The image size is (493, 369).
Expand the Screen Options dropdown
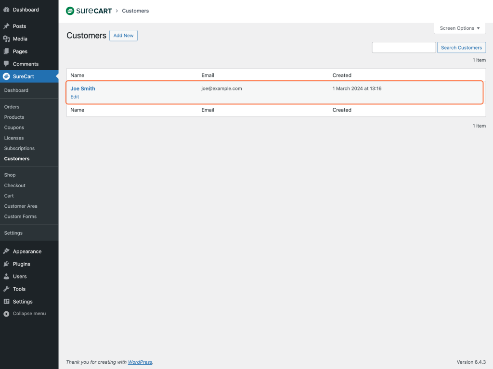[459, 28]
